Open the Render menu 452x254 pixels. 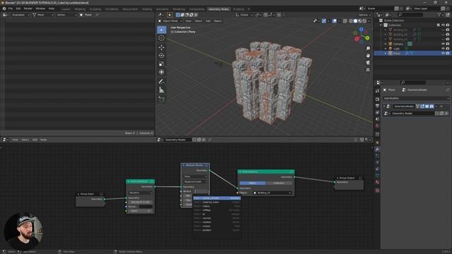coord(28,8)
